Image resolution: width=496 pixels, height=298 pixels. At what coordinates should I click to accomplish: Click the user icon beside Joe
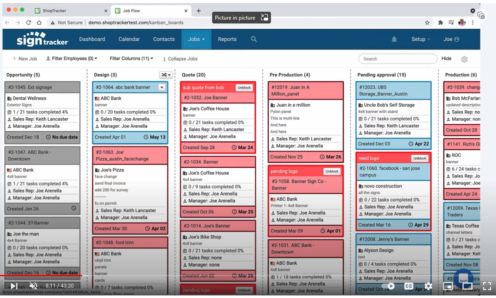click(x=456, y=39)
